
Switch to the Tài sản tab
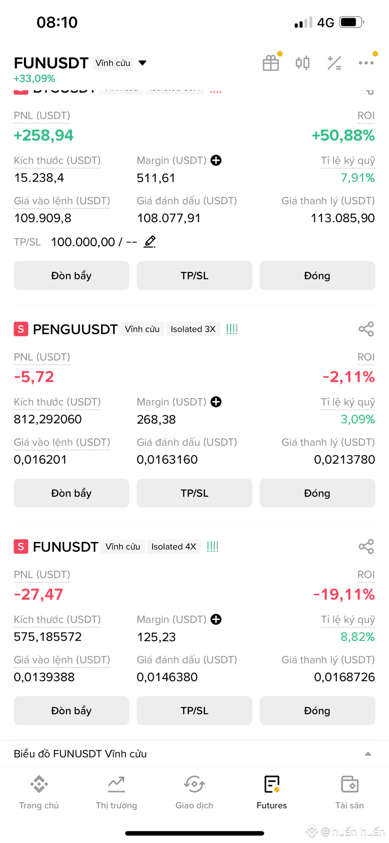[x=350, y=793]
